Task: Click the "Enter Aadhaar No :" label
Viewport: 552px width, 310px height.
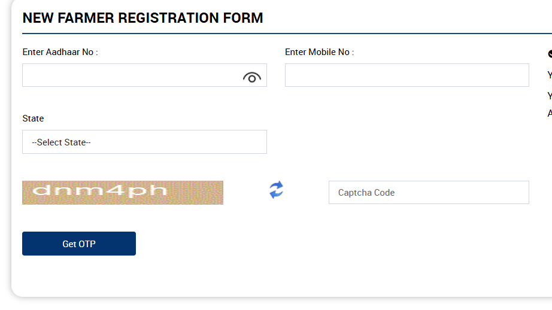Action: [x=60, y=52]
